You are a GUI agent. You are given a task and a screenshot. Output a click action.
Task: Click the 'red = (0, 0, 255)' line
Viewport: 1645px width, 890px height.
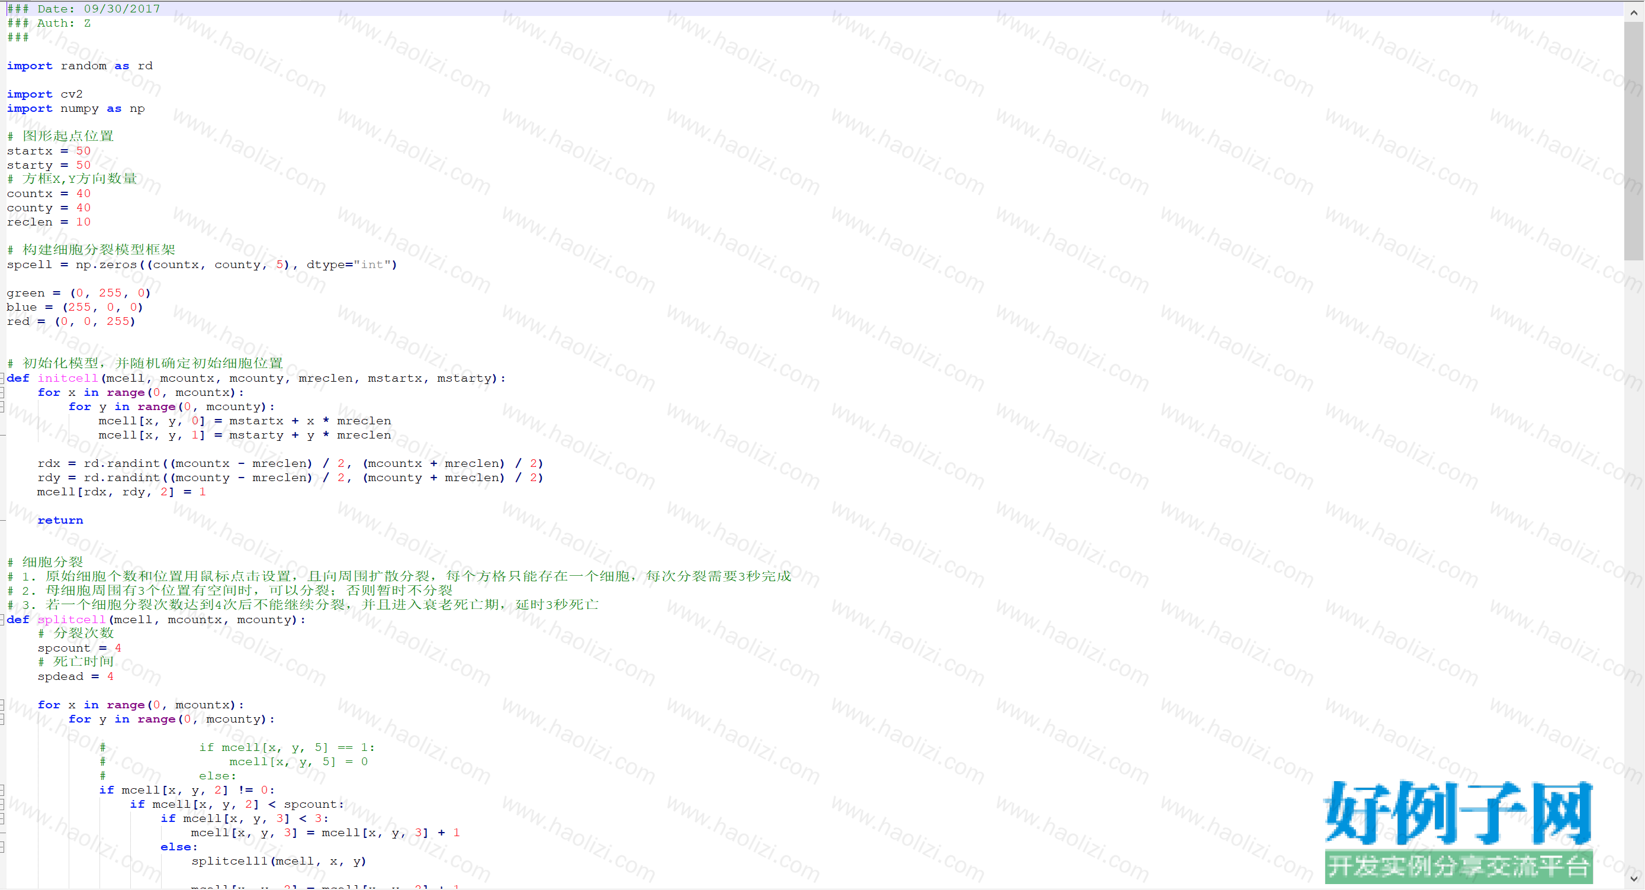(71, 321)
